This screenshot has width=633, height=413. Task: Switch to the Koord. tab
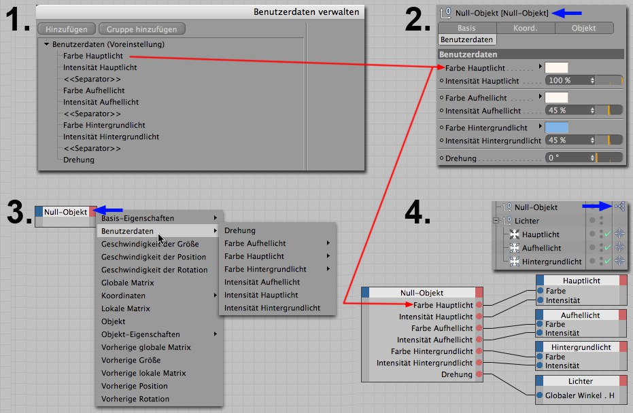click(526, 28)
